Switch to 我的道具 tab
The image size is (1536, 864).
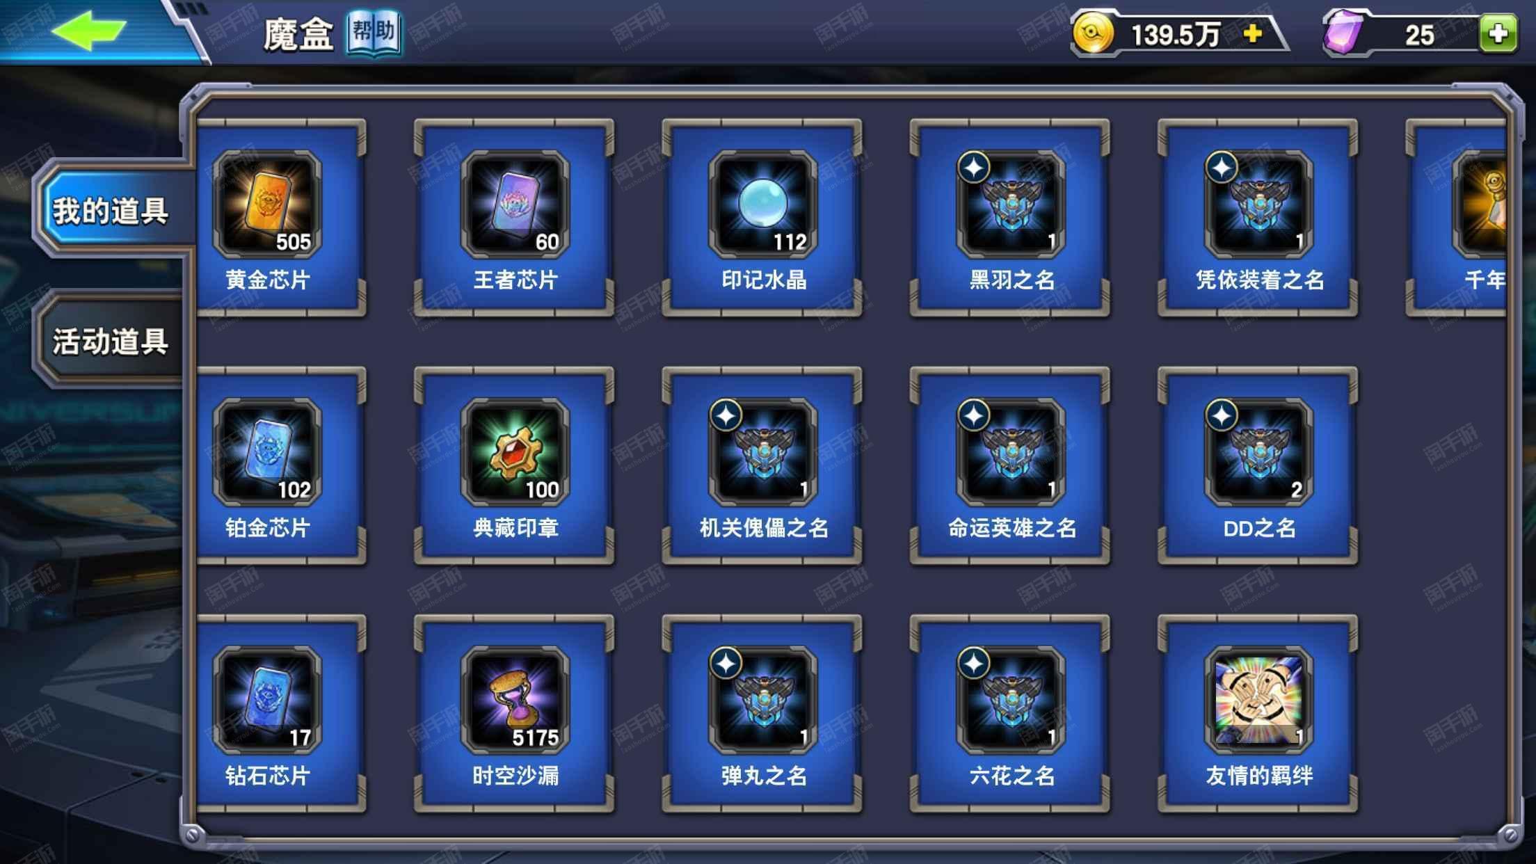[x=111, y=210]
